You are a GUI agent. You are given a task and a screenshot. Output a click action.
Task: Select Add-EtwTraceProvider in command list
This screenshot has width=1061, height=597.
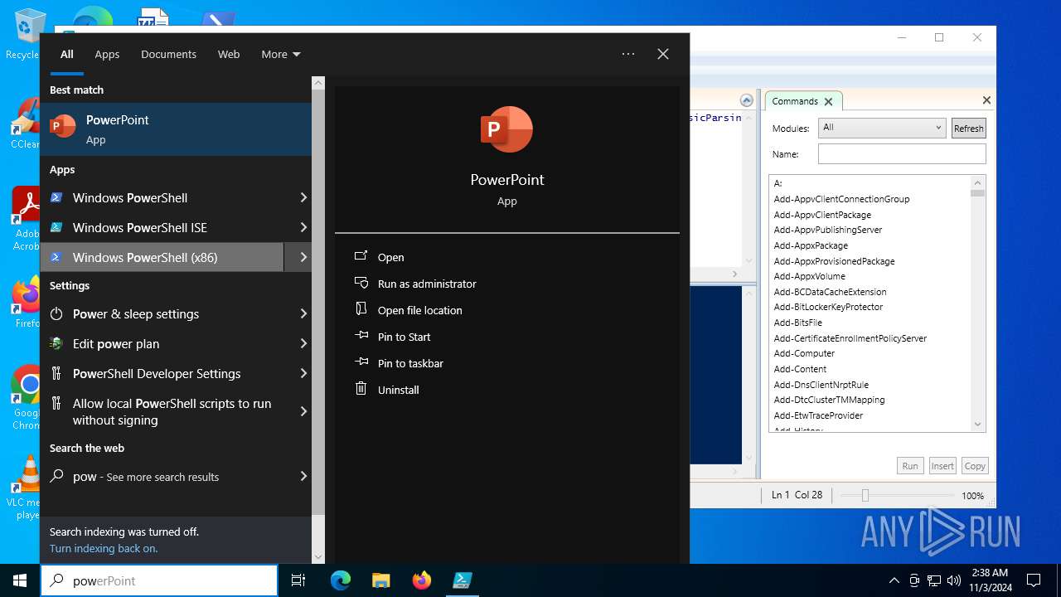[x=818, y=415]
